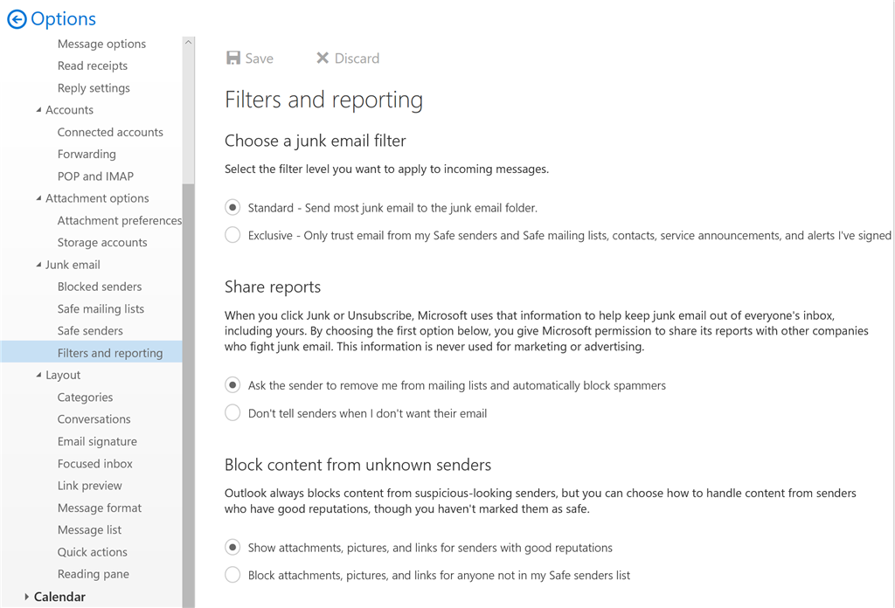Screen dimensions: 895x608
Task: Choose Don't tell senders radio option
Action: (x=232, y=413)
